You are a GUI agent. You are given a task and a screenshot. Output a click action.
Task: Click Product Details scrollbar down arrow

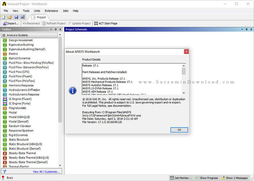click(x=183, y=93)
